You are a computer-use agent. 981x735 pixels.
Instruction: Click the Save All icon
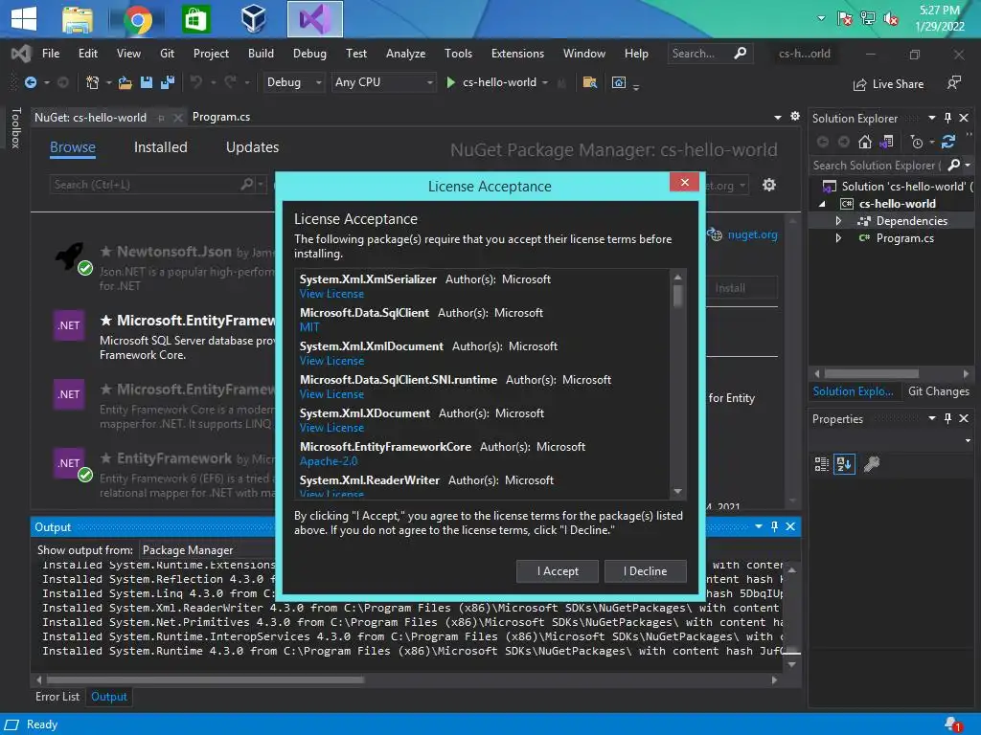pyautogui.click(x=168, y=82)
